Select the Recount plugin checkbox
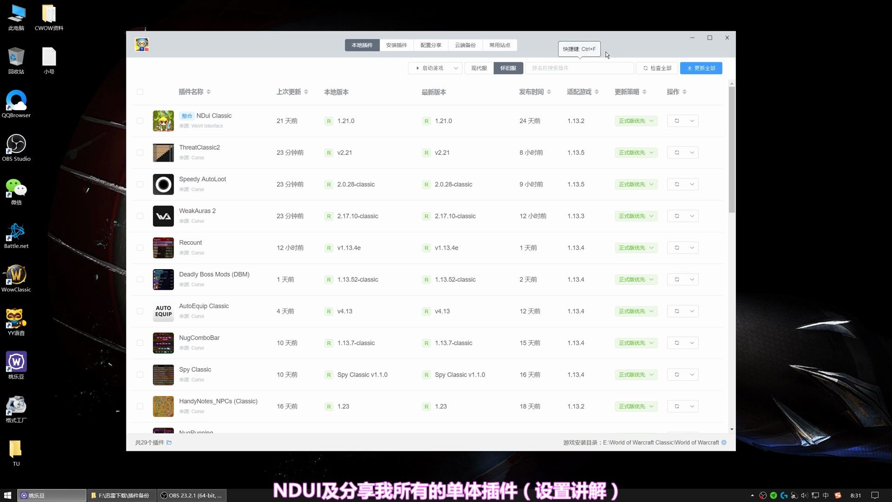This screenshot has width=892, height=502. pyautogui.click(x=140, y=248)
